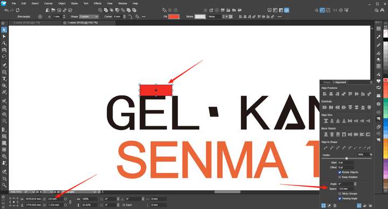Open the Shape Custom dropdown
Screen dimensions: 388x209
click(x=89, y=17)
